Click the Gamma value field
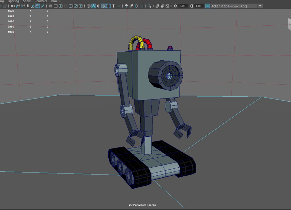Image resolution: width=291 pixels, height=210 pixels. pos(198,6)
